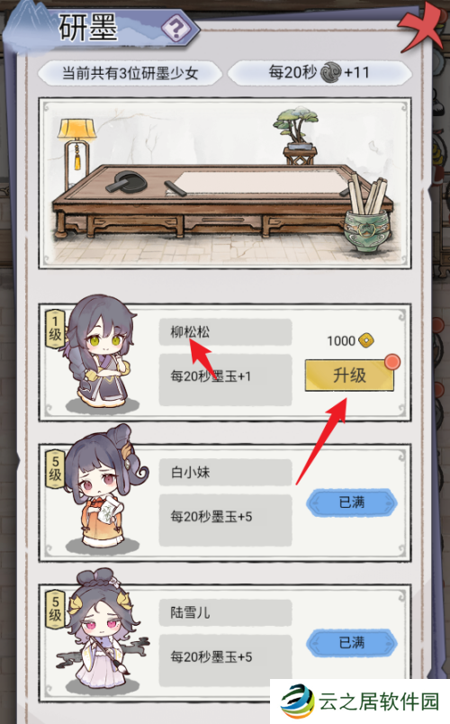Click the 当前共有3位研墨少女 banner
Screen dimensions: 450x724
pyautogui.click(x=130, y=73)
